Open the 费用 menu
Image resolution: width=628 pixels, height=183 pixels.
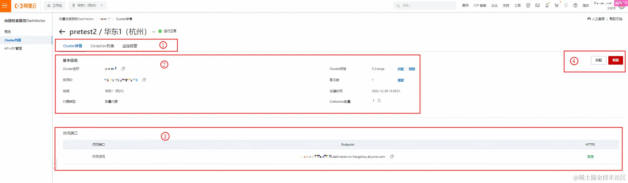(x=465, y=6)
